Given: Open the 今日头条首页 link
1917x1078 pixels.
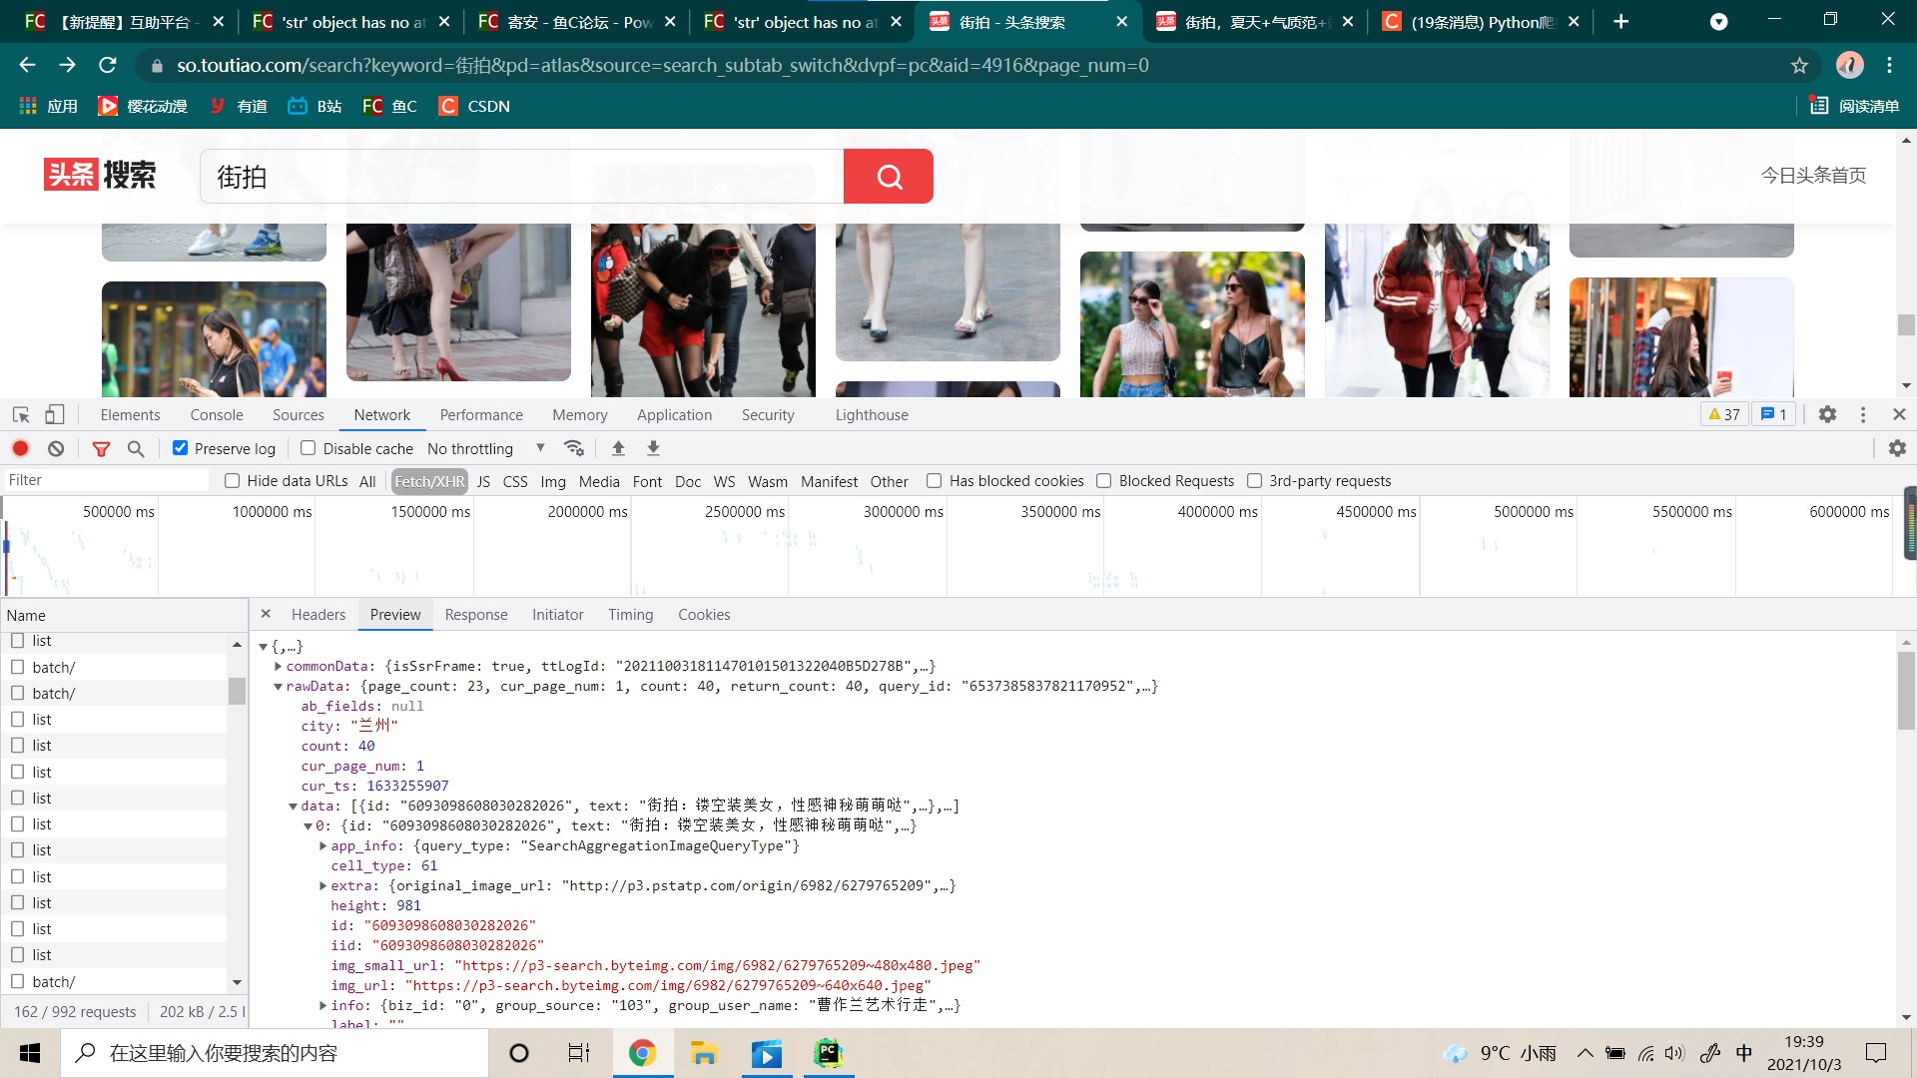Looking at the screenshot, I should tap(1813, 175).
